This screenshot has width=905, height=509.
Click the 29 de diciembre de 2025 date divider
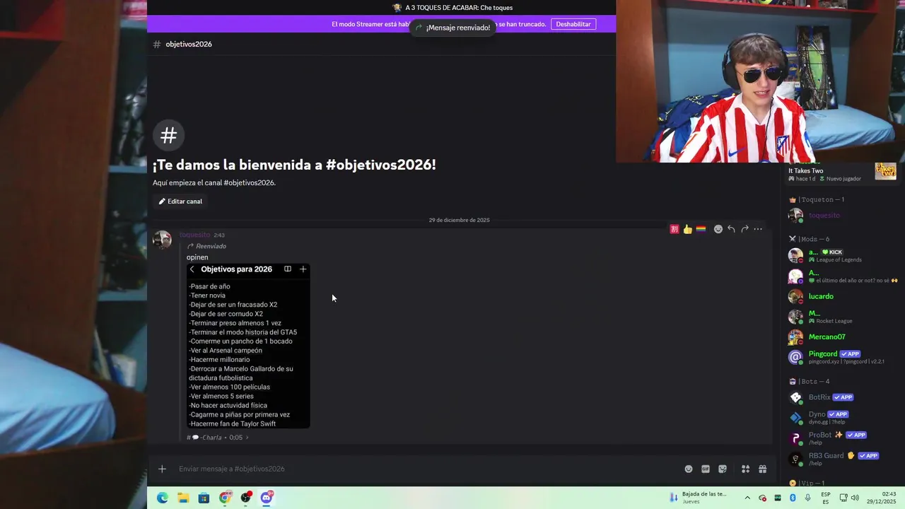pyautogui.click(x=459, y=220)
